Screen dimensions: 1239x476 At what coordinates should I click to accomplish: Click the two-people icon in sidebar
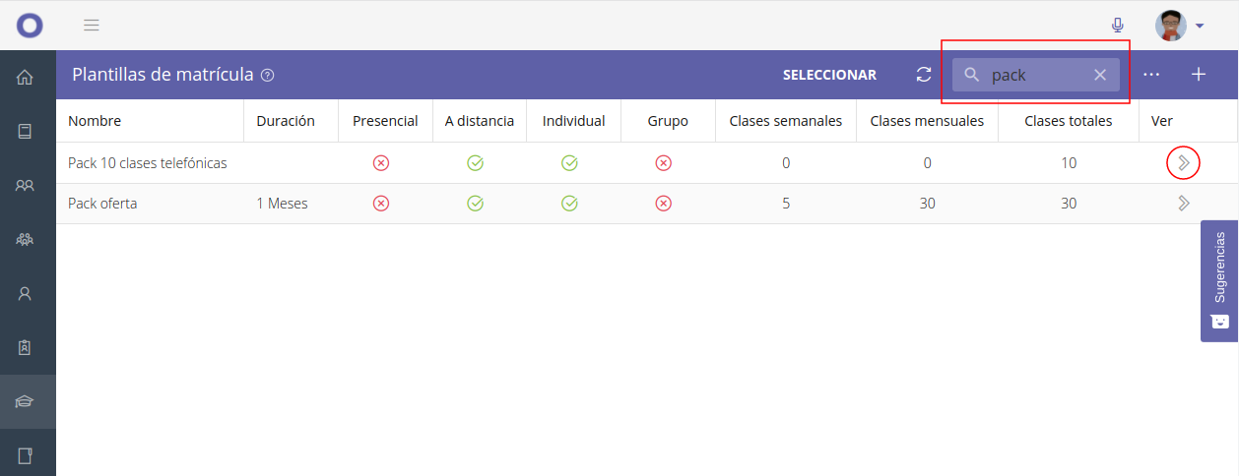[26, 185]
